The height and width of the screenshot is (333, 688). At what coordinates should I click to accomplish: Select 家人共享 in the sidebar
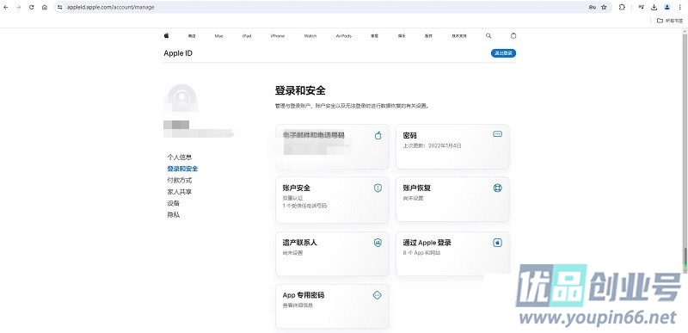pyautogui.click(x=180, y=192)
